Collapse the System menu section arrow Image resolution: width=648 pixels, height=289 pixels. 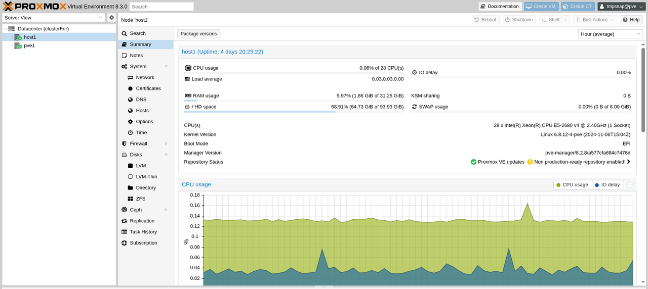click(166, 67)
